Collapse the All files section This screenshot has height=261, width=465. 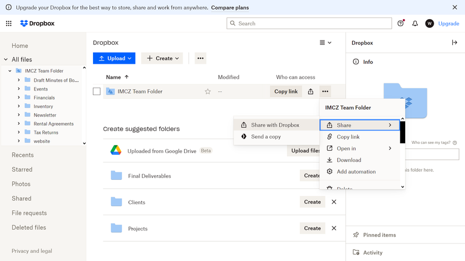(5, 60)
